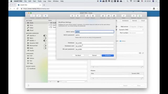Open Perl in the languages sidebar

(31, 61)
